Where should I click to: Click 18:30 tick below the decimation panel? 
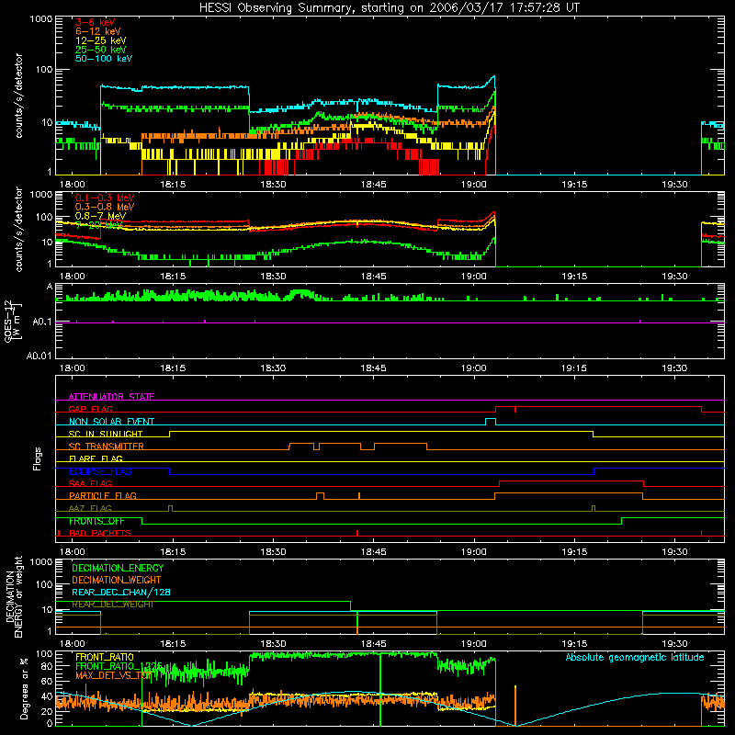coord(273,644)
